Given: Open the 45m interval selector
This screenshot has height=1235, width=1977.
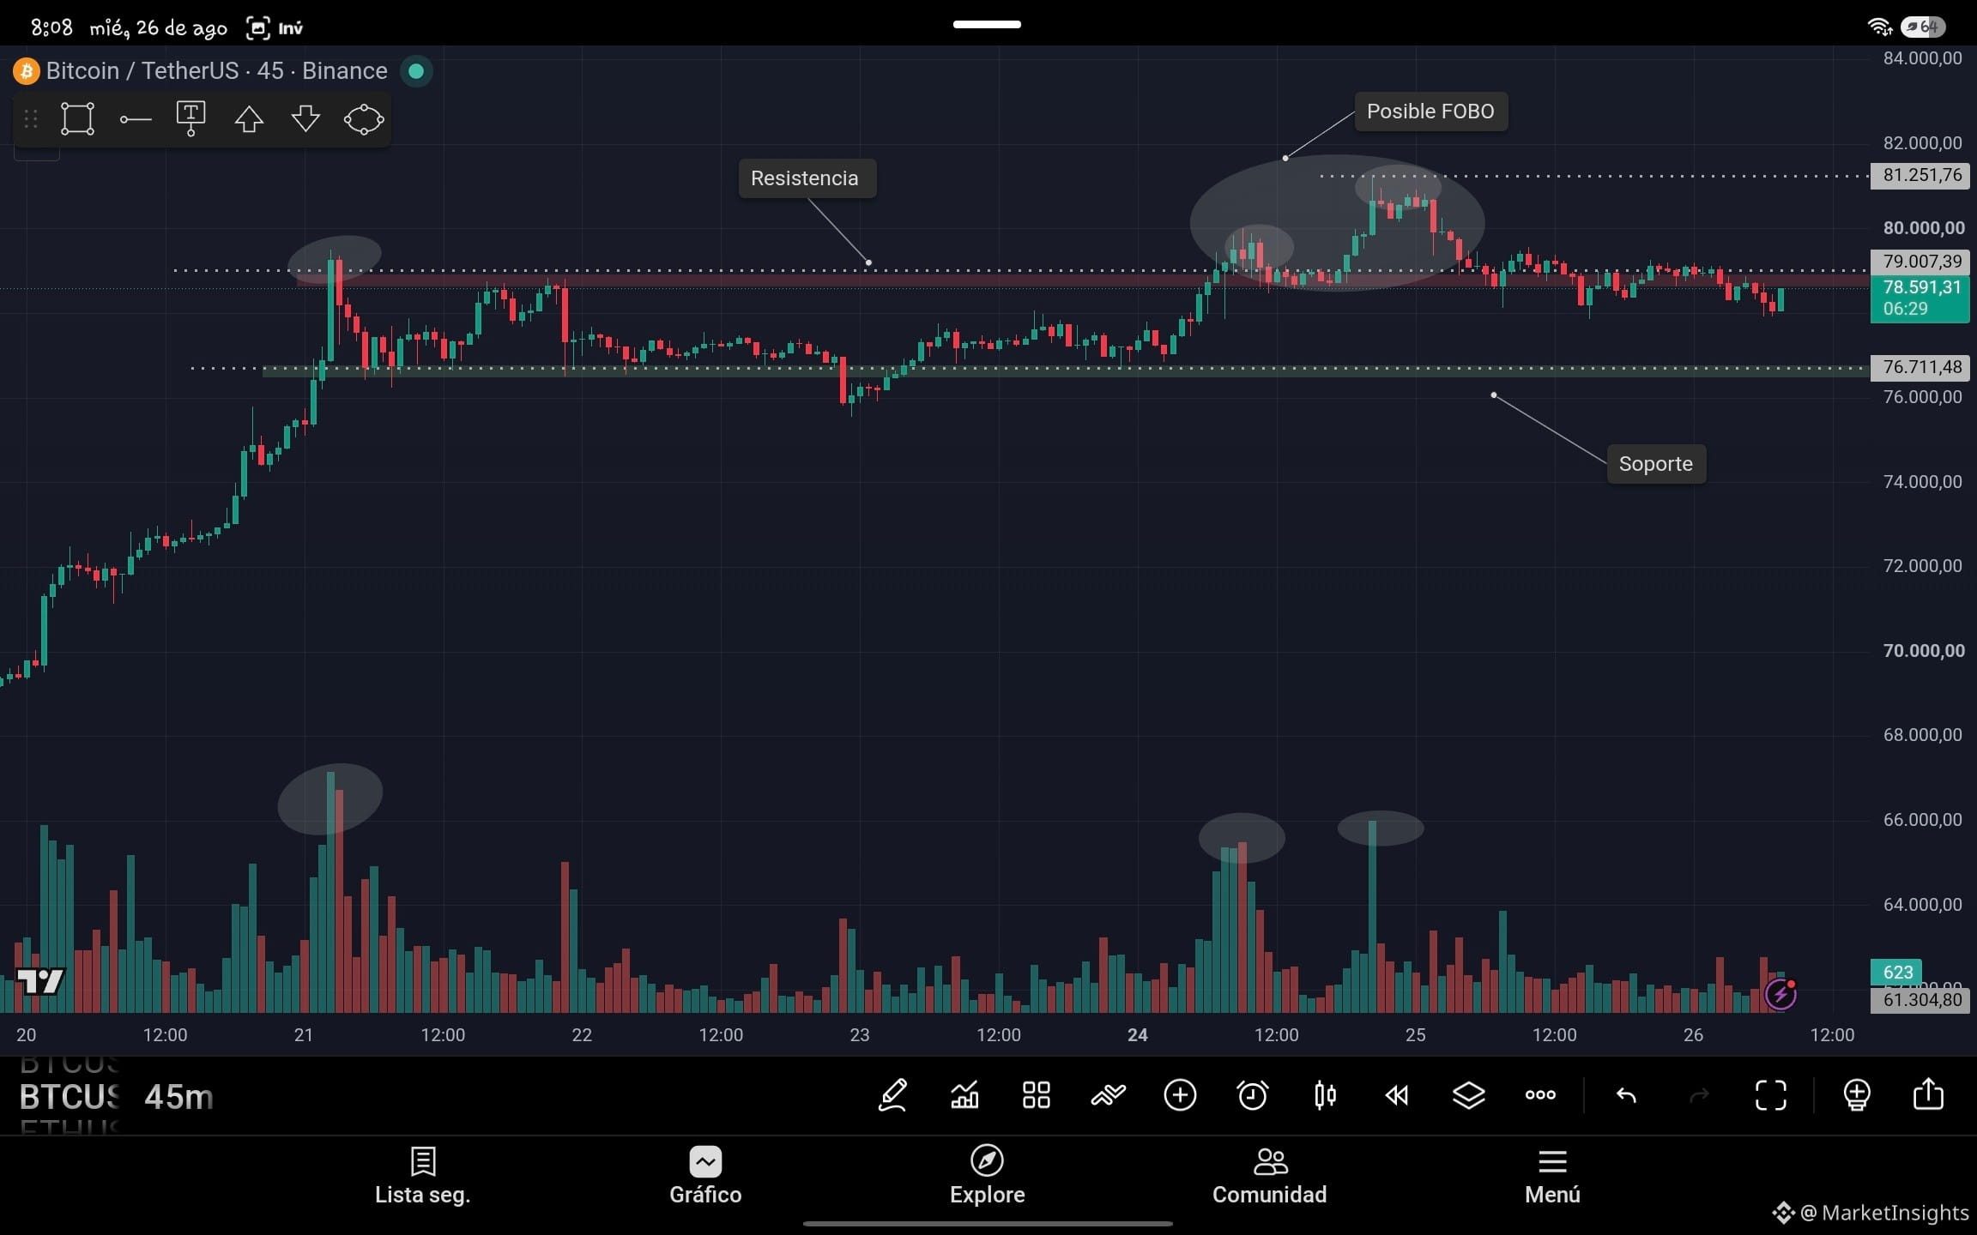Looking at the screenshot, I should (178, 1097).
